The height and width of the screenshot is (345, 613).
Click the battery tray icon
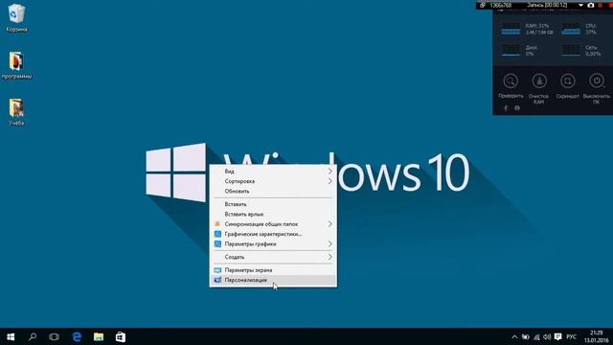[526, 336]
